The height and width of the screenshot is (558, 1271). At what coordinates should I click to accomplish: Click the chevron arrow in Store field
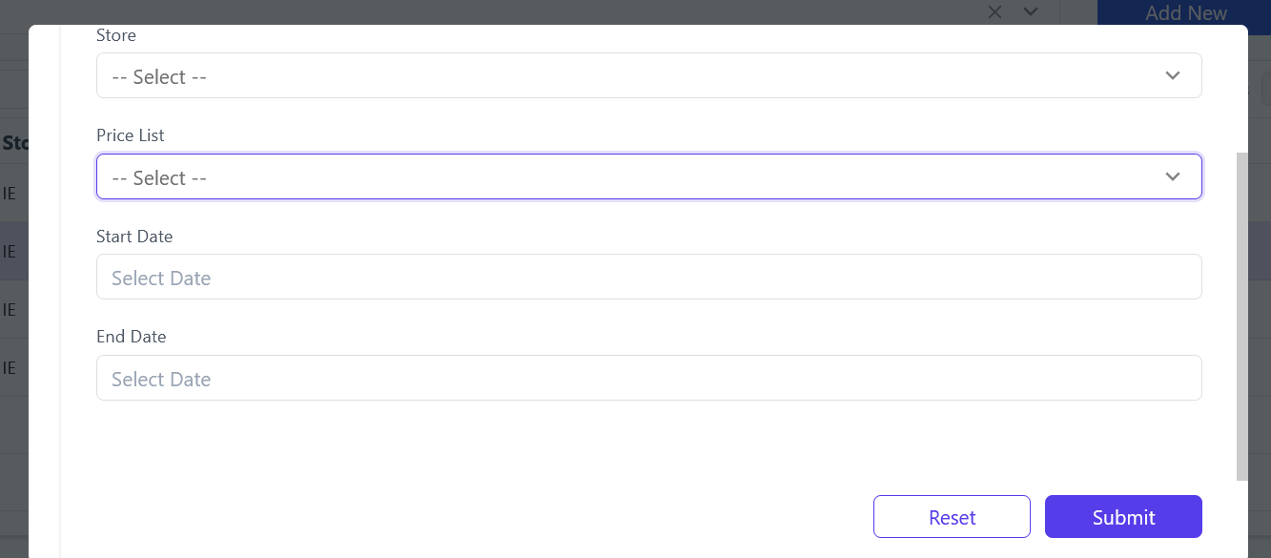tap(1173, 75)
